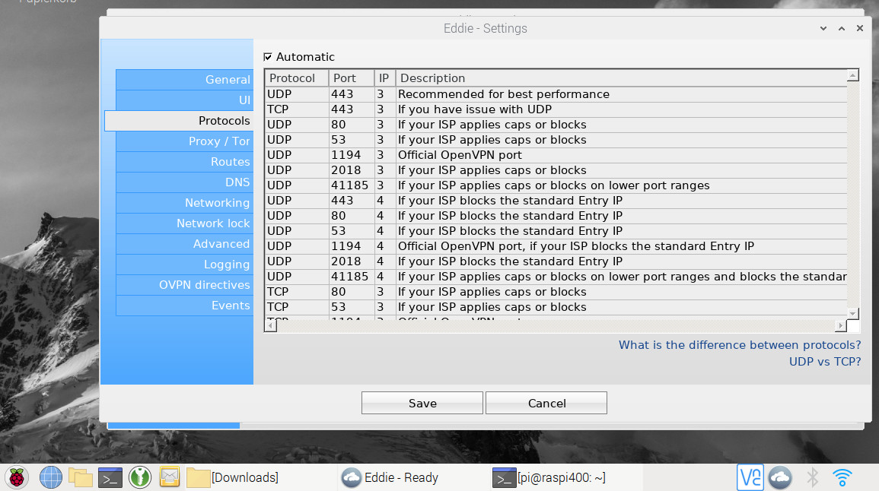Click the horizontal scroll-right arrow
879x491 pixels.
[x=840, y=325]
